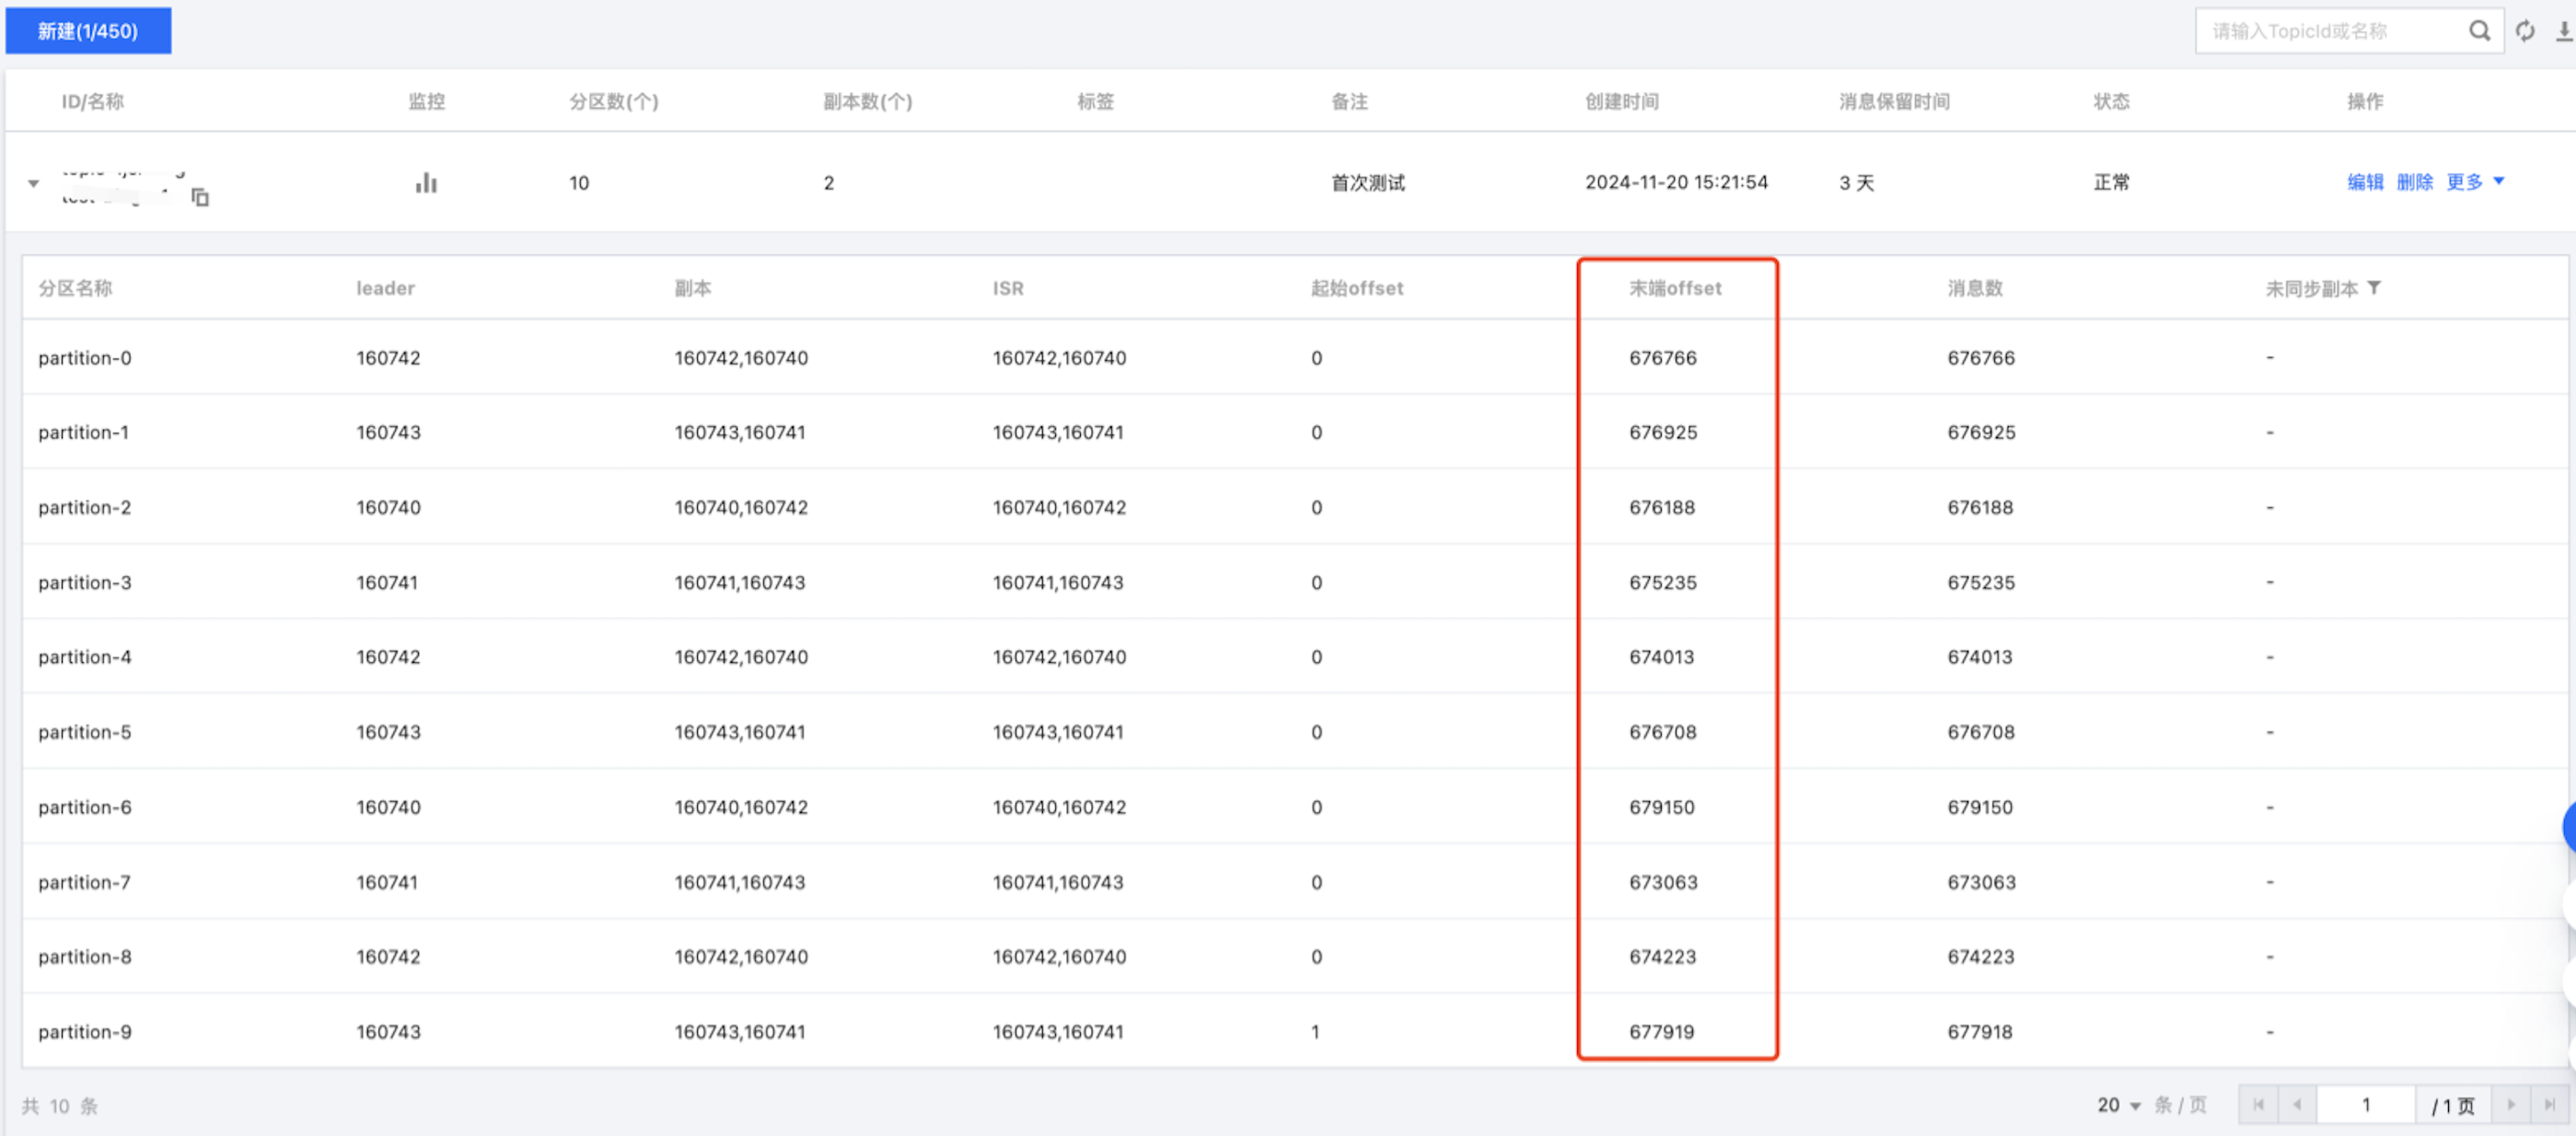The width and height of the screenshot is (2576, 1136).
Task: Select the partition-0 row
Action: pos(85,358)
